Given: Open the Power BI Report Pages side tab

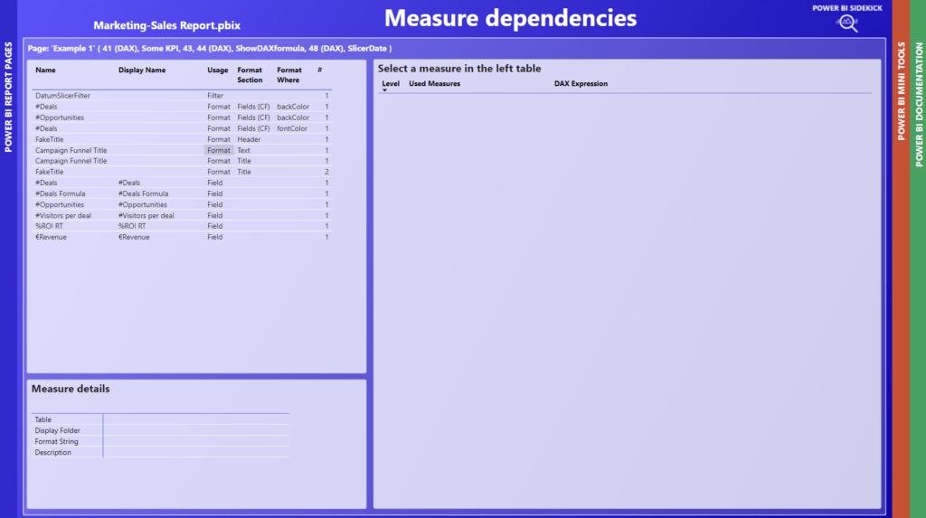Looking at the screenshot, I should tap(9, 97).
